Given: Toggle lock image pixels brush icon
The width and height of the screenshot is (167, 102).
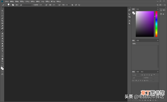Looking at the screenshot, I should tap(138, 80).
